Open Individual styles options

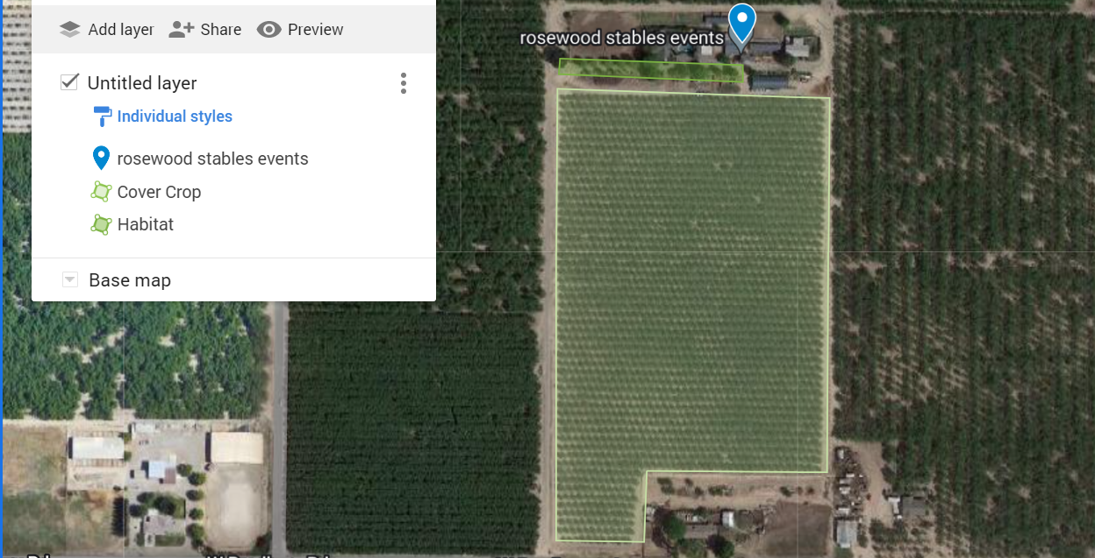click(175, 117)
